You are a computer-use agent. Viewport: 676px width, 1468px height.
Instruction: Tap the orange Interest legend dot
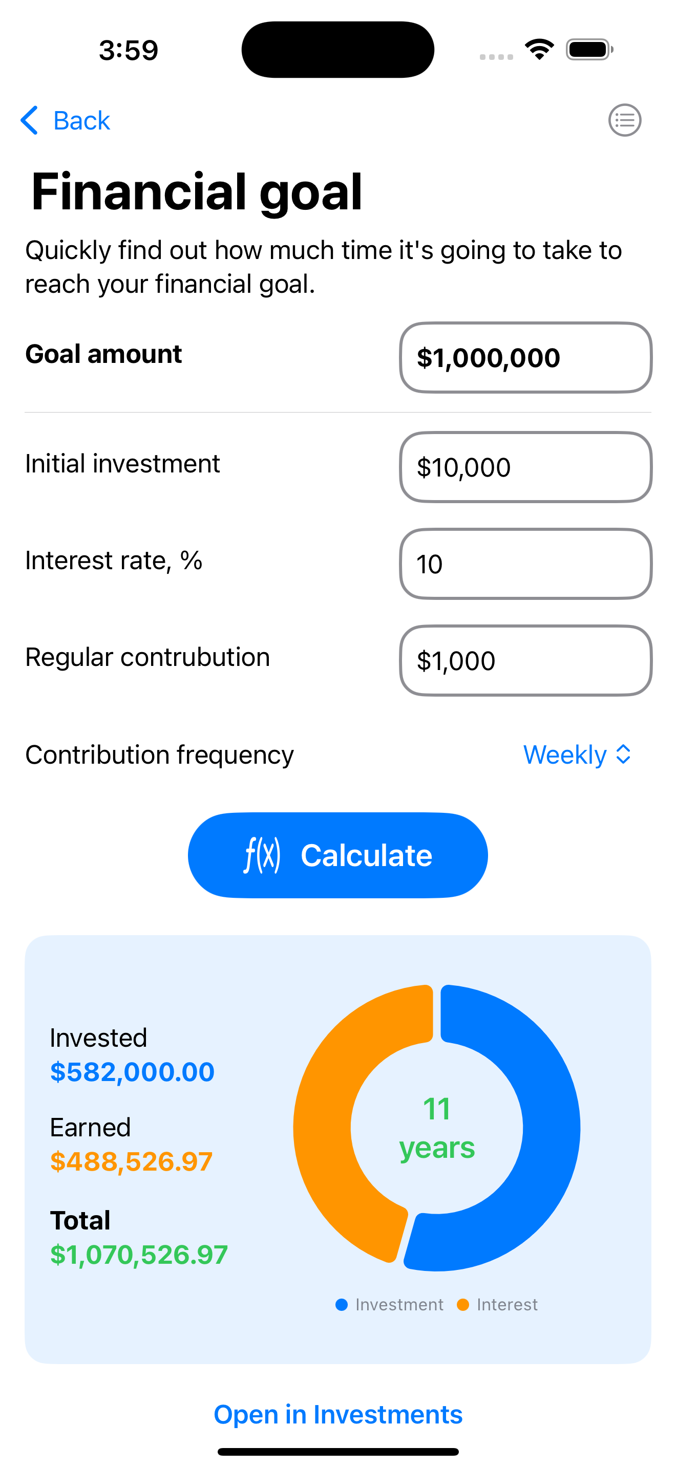[x=463, y=1304]
